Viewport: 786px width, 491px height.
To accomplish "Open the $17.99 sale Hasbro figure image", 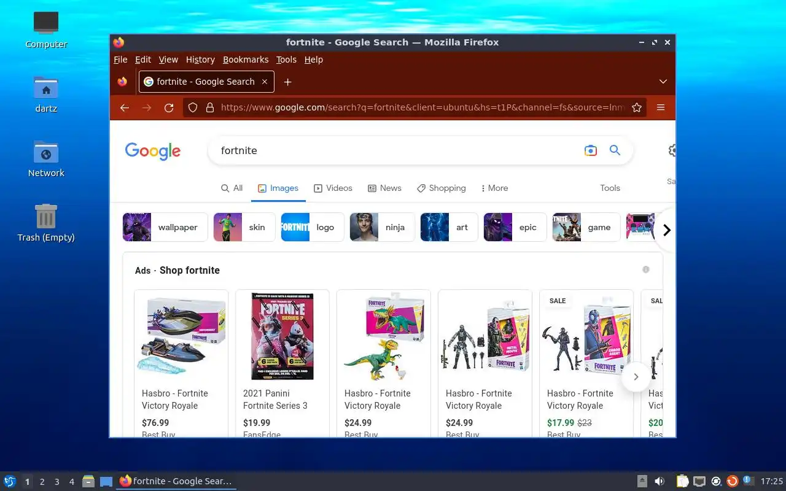I will coord(586,336).
